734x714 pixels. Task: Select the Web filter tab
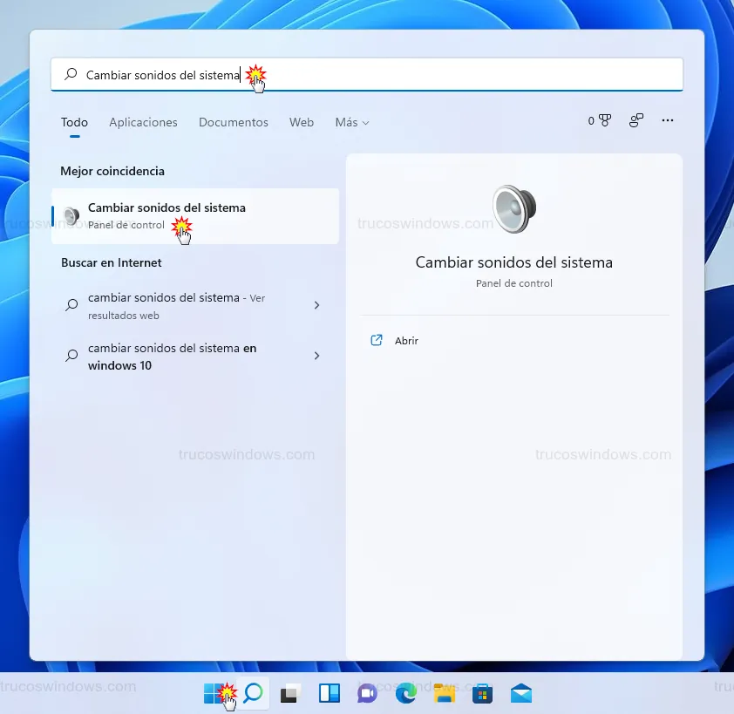pyautogui.click(x=302, y=123)
